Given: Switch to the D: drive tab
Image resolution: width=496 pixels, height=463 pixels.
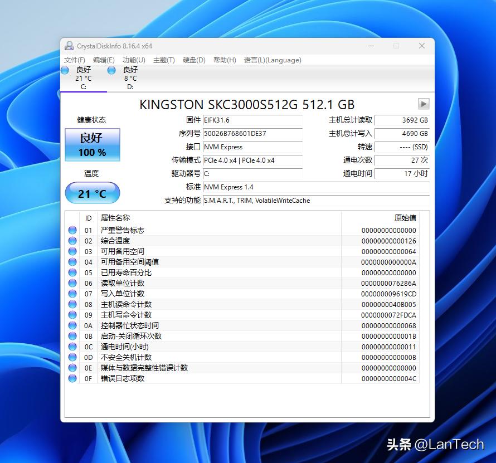Looking at the screenshot, I should tap(129, 78).
